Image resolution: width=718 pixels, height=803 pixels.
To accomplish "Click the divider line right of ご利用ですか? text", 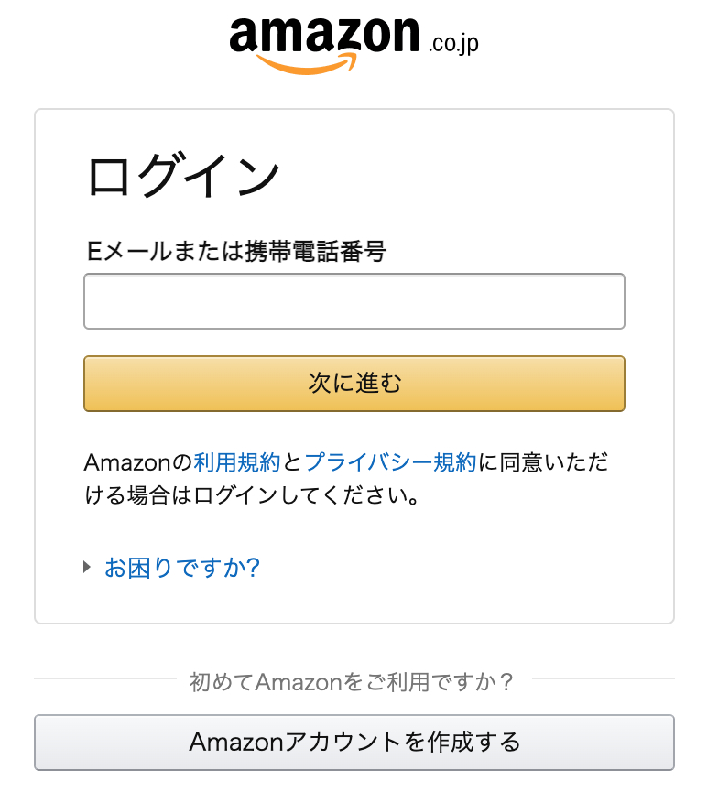I will tap(603, 679).
